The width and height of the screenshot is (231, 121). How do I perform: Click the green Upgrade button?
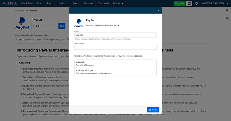(x=179, y=3)
